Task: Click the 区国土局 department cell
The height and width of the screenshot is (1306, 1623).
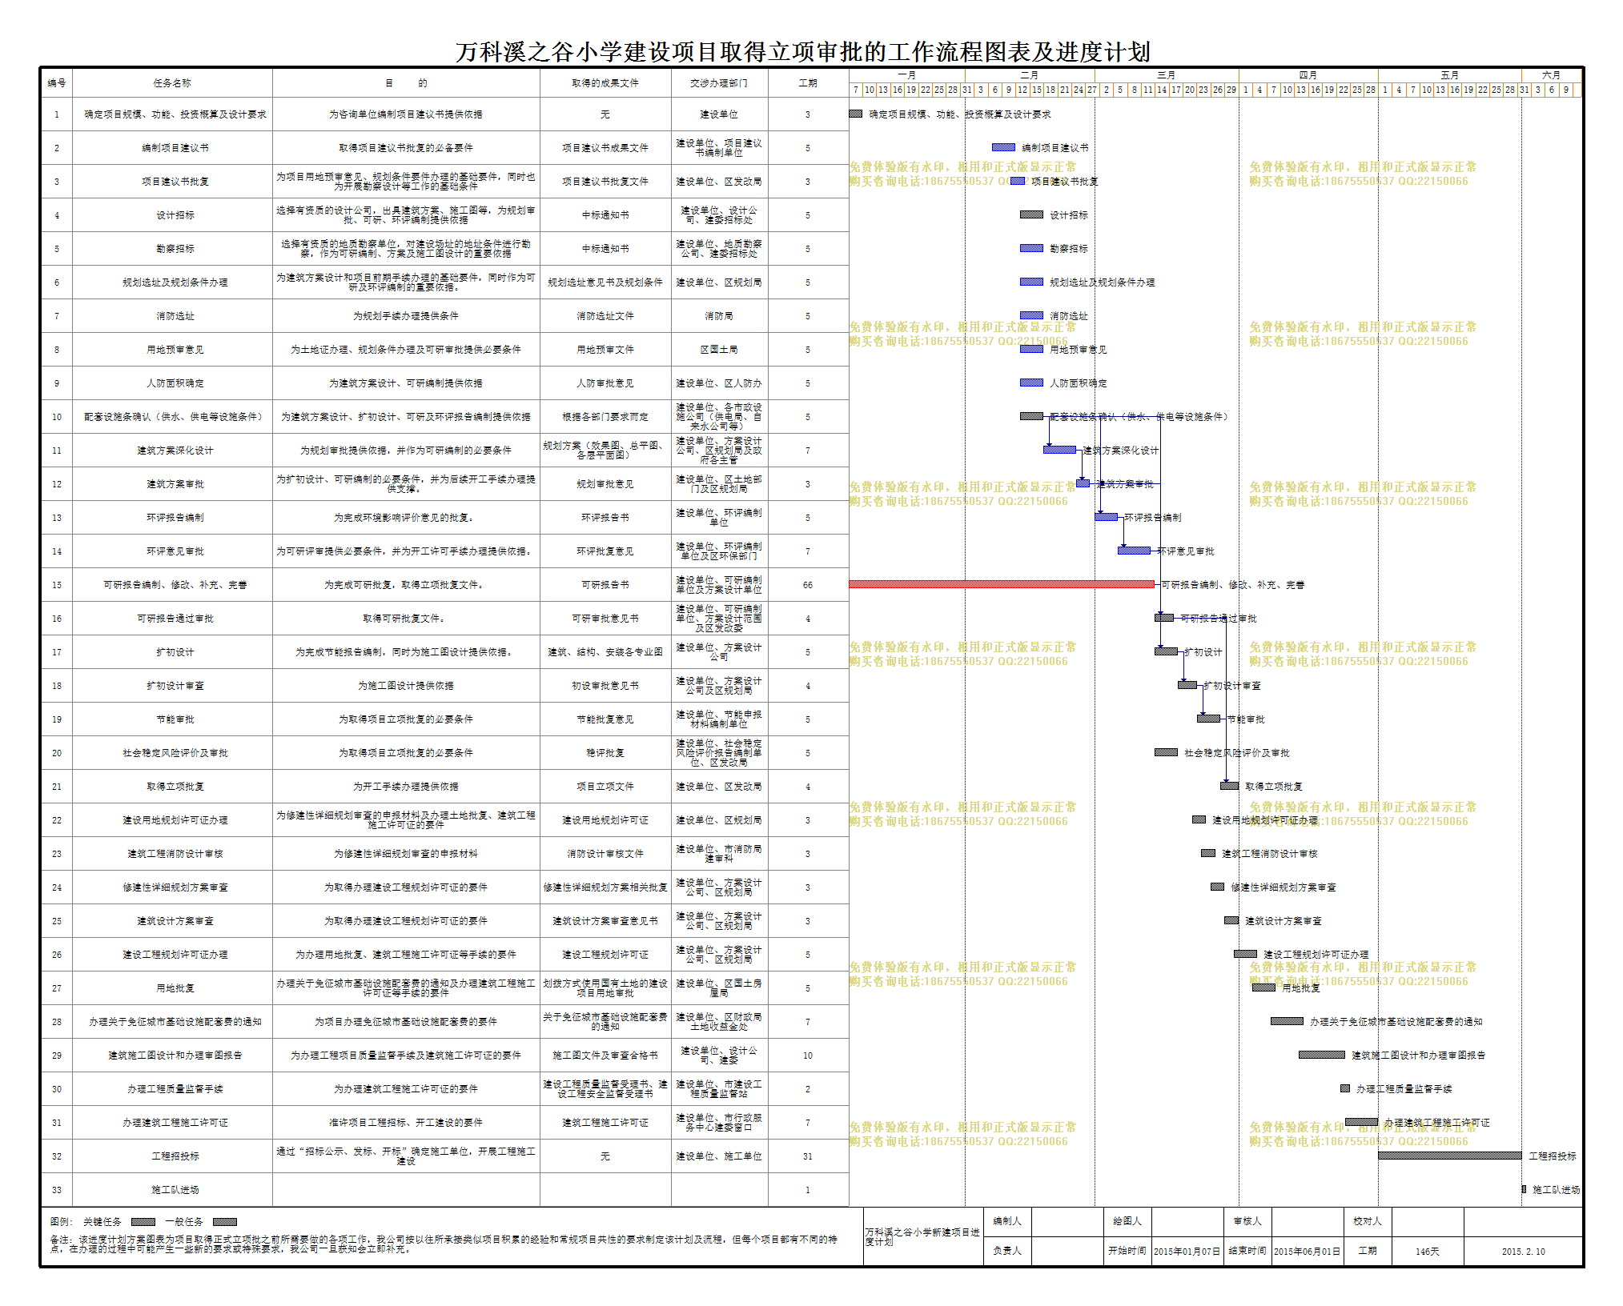Action: [x=719, y=350]
